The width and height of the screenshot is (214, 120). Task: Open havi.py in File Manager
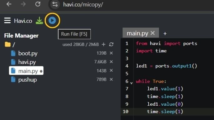[27, 62]
